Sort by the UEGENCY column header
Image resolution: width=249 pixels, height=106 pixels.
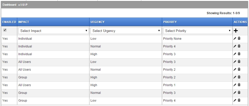(x=97, y=22)
